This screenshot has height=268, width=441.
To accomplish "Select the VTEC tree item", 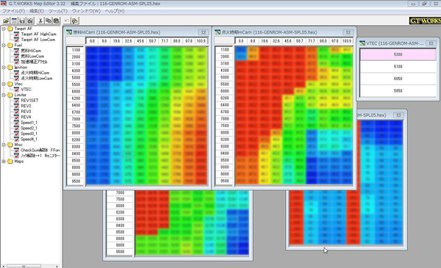I will pos(26,90).
